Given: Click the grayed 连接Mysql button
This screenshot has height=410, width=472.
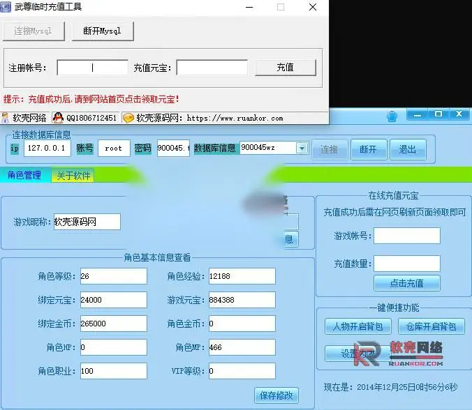Looking at the screenshot, I should tap(34, 31).
